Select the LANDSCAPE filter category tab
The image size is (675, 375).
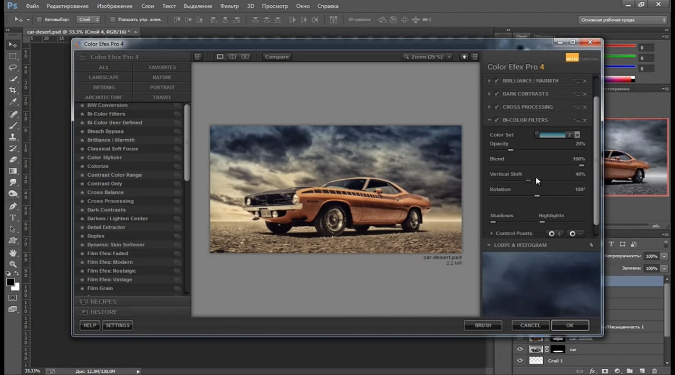tap(104, 78)
